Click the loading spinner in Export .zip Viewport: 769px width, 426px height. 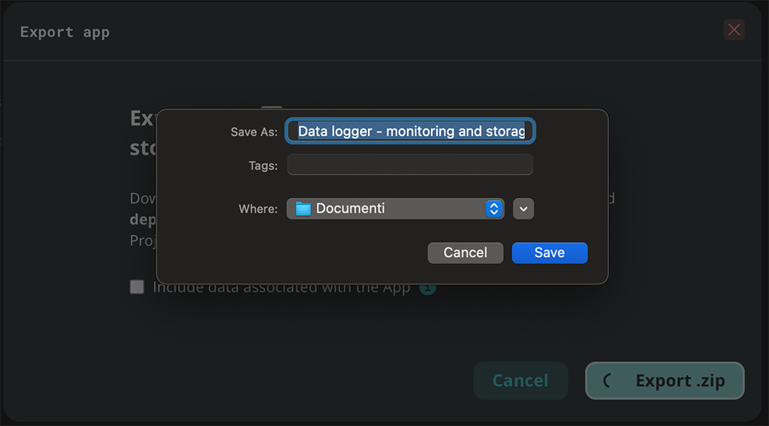608,381
